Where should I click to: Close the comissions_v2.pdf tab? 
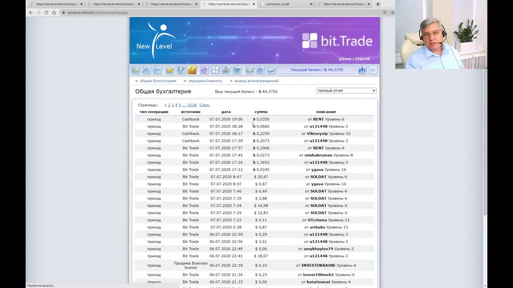tap(311, 4)
